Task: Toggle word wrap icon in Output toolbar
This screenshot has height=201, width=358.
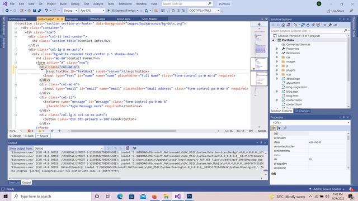Action: (134, 149)
